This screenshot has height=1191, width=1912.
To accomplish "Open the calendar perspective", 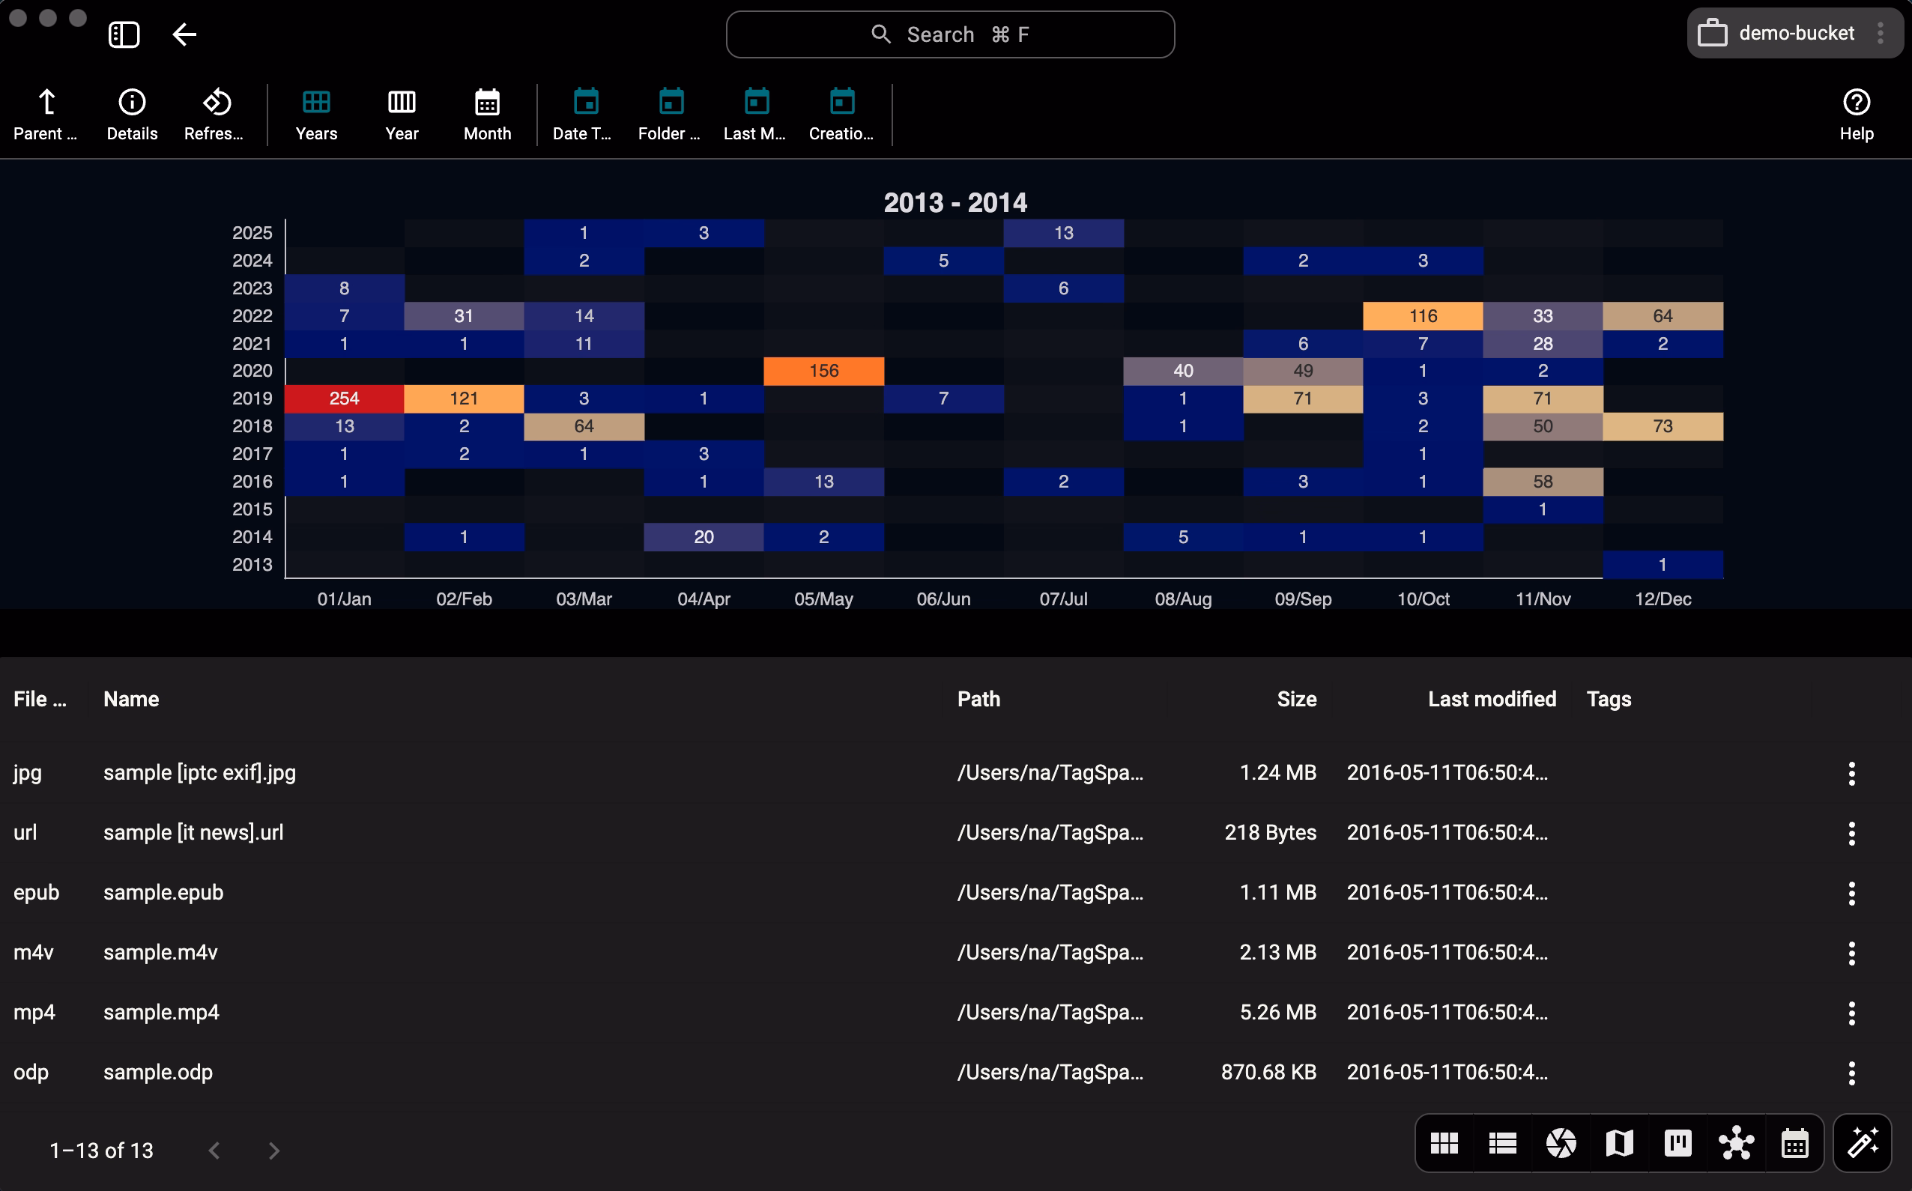I will pos(1794,1142).
